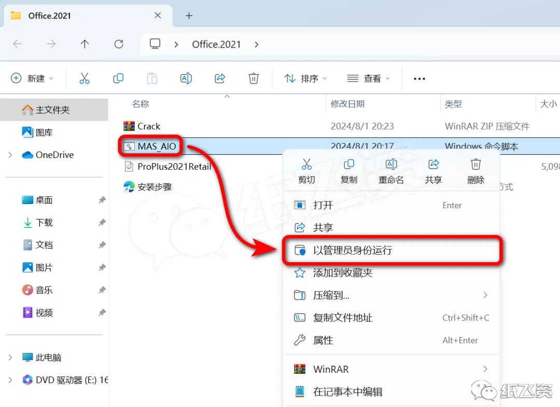560x407 pixels.
Task: Sort by the 类型 column header
Action: point(453,104)
